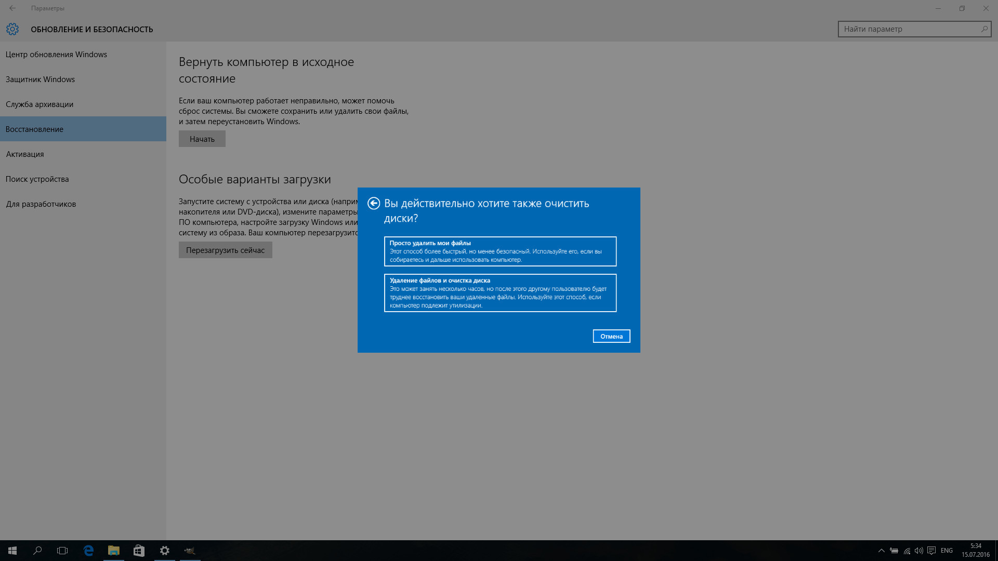Close the Параметры window
Screen dimensions: 998x561
coord(986,8)
